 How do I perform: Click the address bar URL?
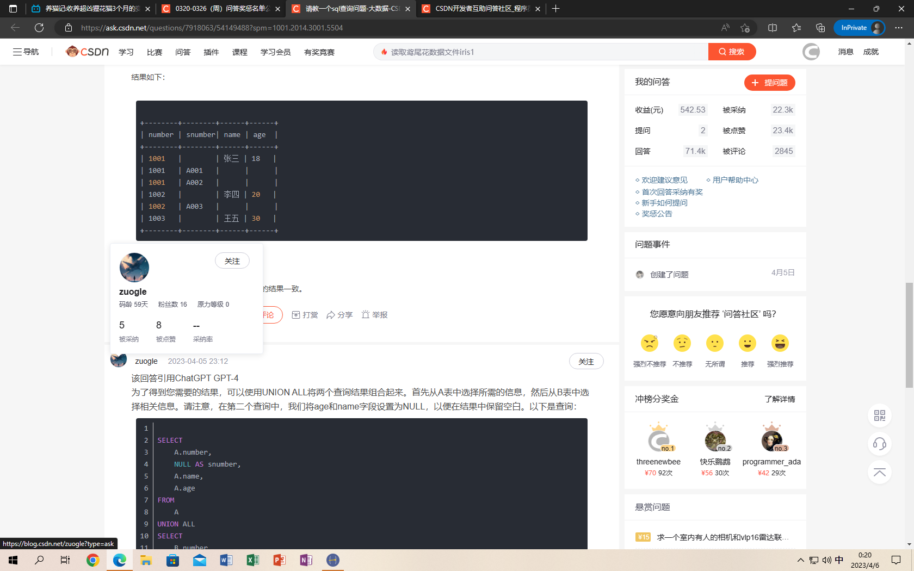tap(212, 28)
